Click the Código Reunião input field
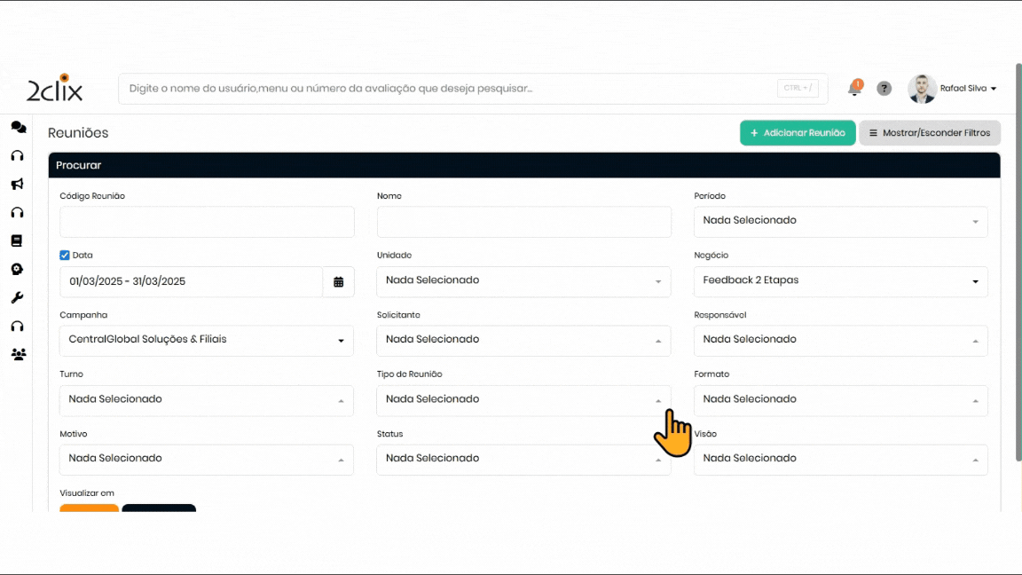 pos(207,222)
